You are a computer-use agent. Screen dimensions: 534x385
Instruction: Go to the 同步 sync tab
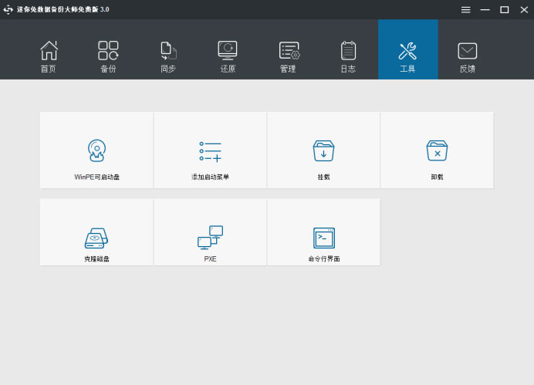point(168,56)
